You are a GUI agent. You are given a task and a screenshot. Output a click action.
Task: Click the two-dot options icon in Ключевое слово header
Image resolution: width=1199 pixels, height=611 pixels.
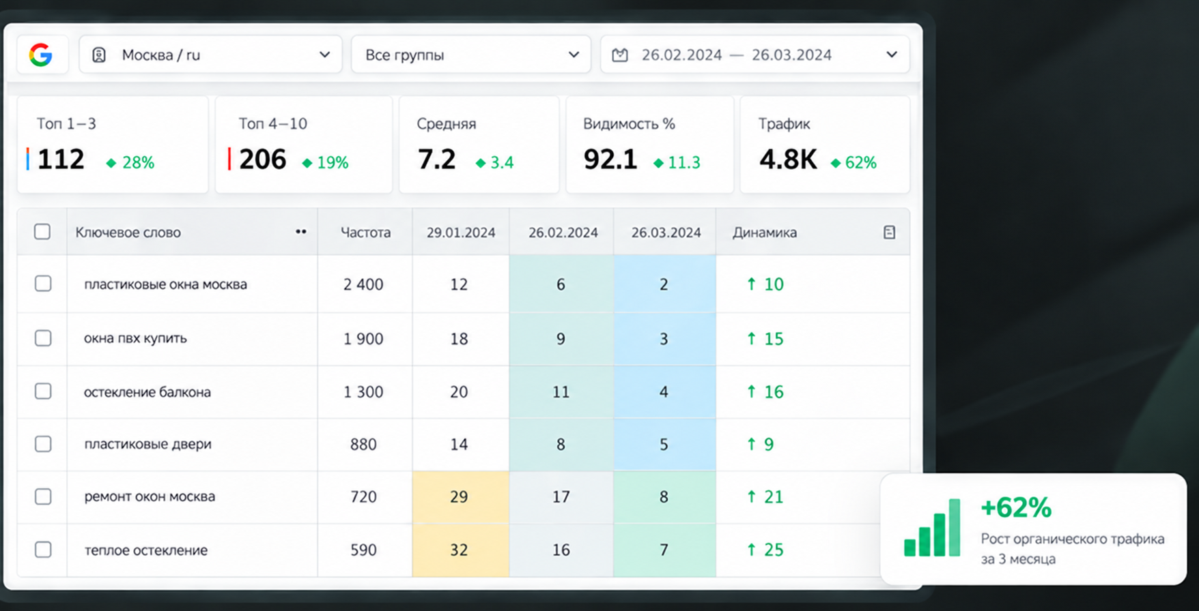pyautogui.click(x=300, y=232)
